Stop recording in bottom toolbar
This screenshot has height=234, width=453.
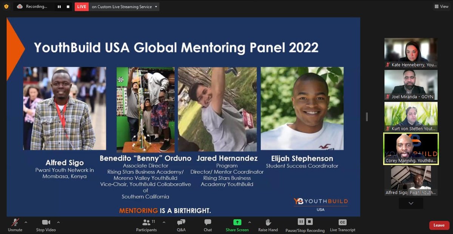(309, 222)
